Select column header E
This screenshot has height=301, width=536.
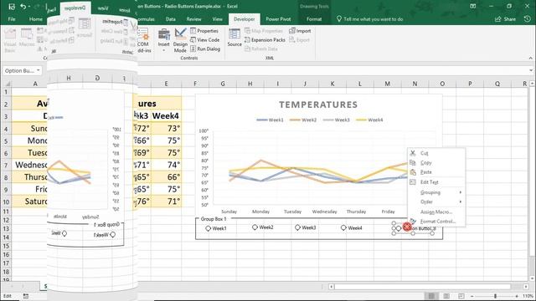coord(166,84)
